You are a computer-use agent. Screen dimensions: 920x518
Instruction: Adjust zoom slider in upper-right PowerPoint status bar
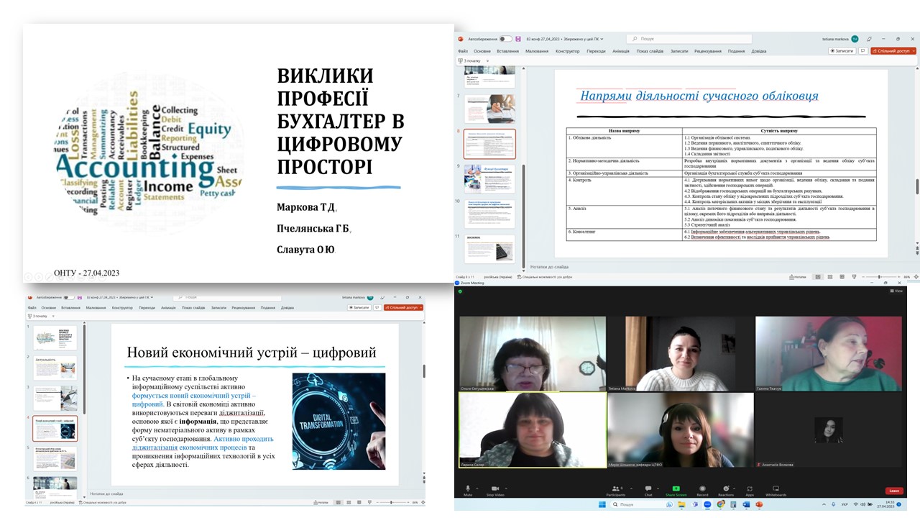point(880,277)
